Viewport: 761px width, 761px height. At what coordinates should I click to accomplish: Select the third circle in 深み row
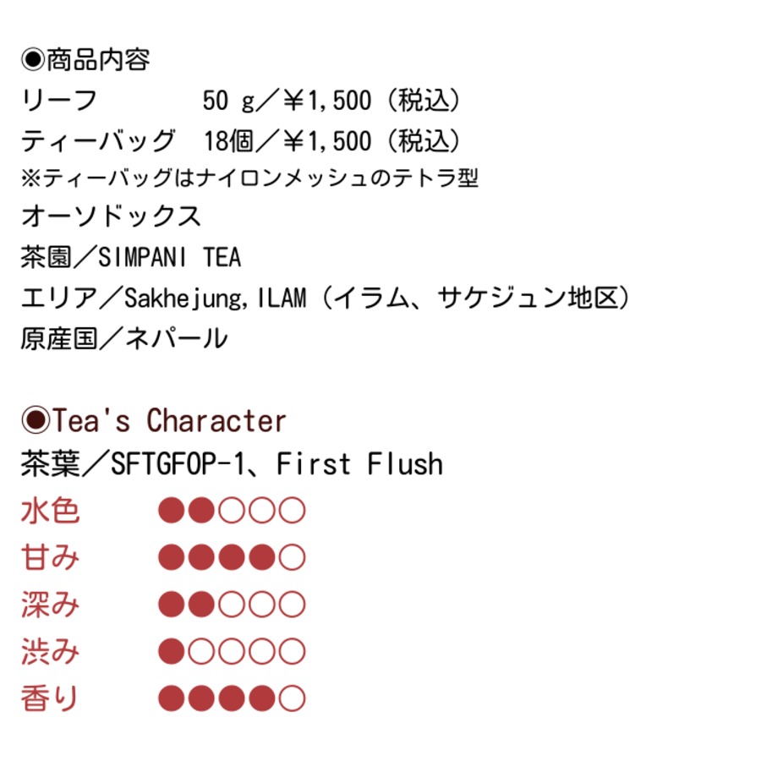231,605
